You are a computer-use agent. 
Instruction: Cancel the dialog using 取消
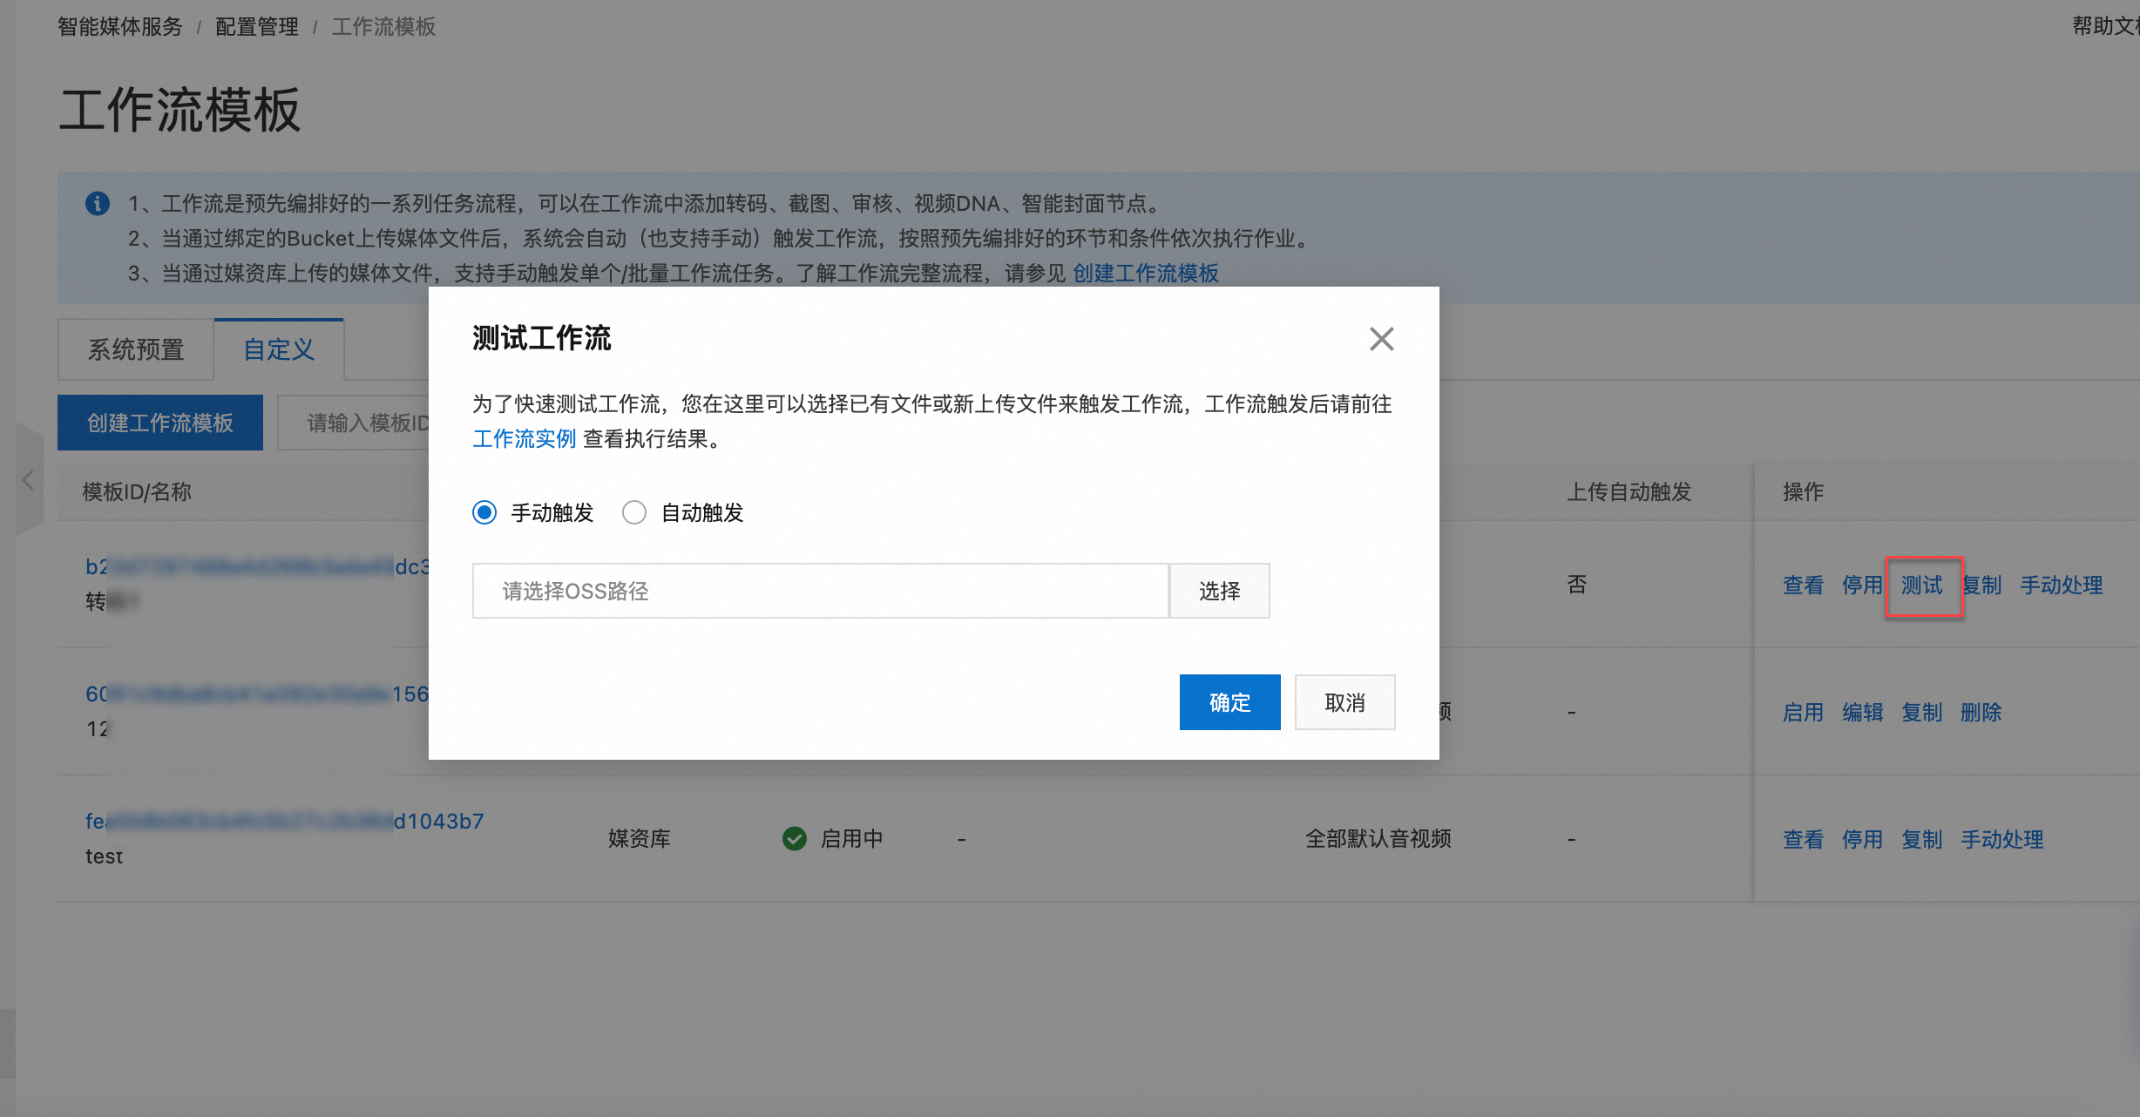(1344, 702)
